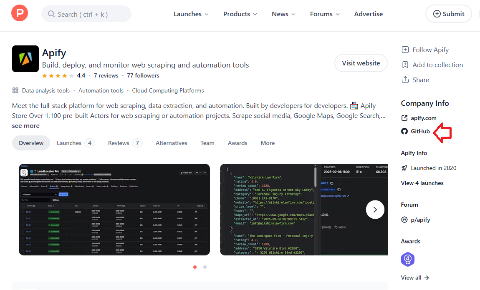Open the Alternatives tab
The width and height of the screenshot is (480, 290).
click(x=171, y=143)
